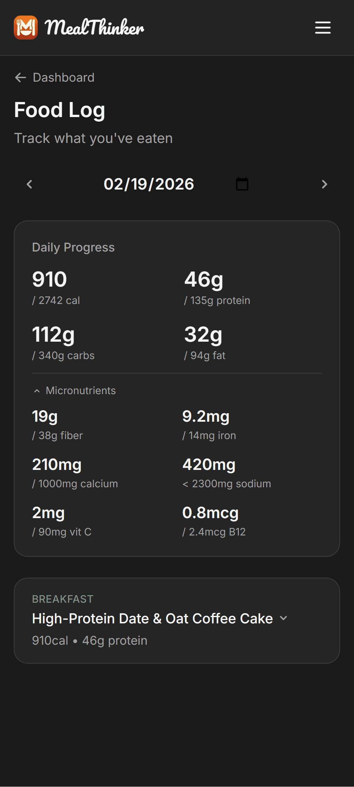Click the Food Log page title
This screenshot has width=354, height=787.
59,110
